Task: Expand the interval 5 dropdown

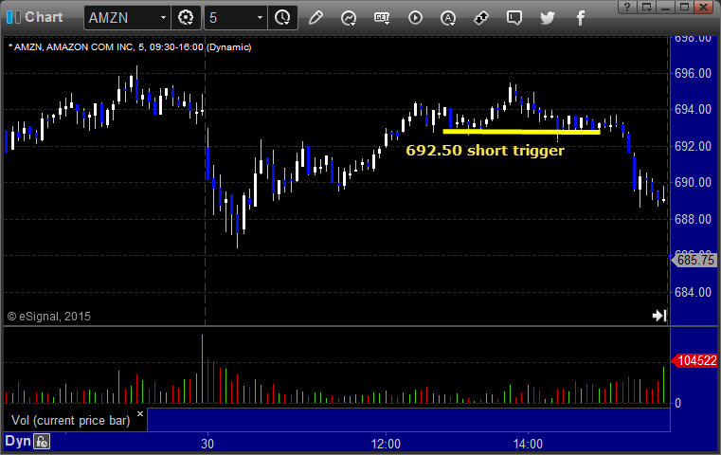Action: point(260,18)
